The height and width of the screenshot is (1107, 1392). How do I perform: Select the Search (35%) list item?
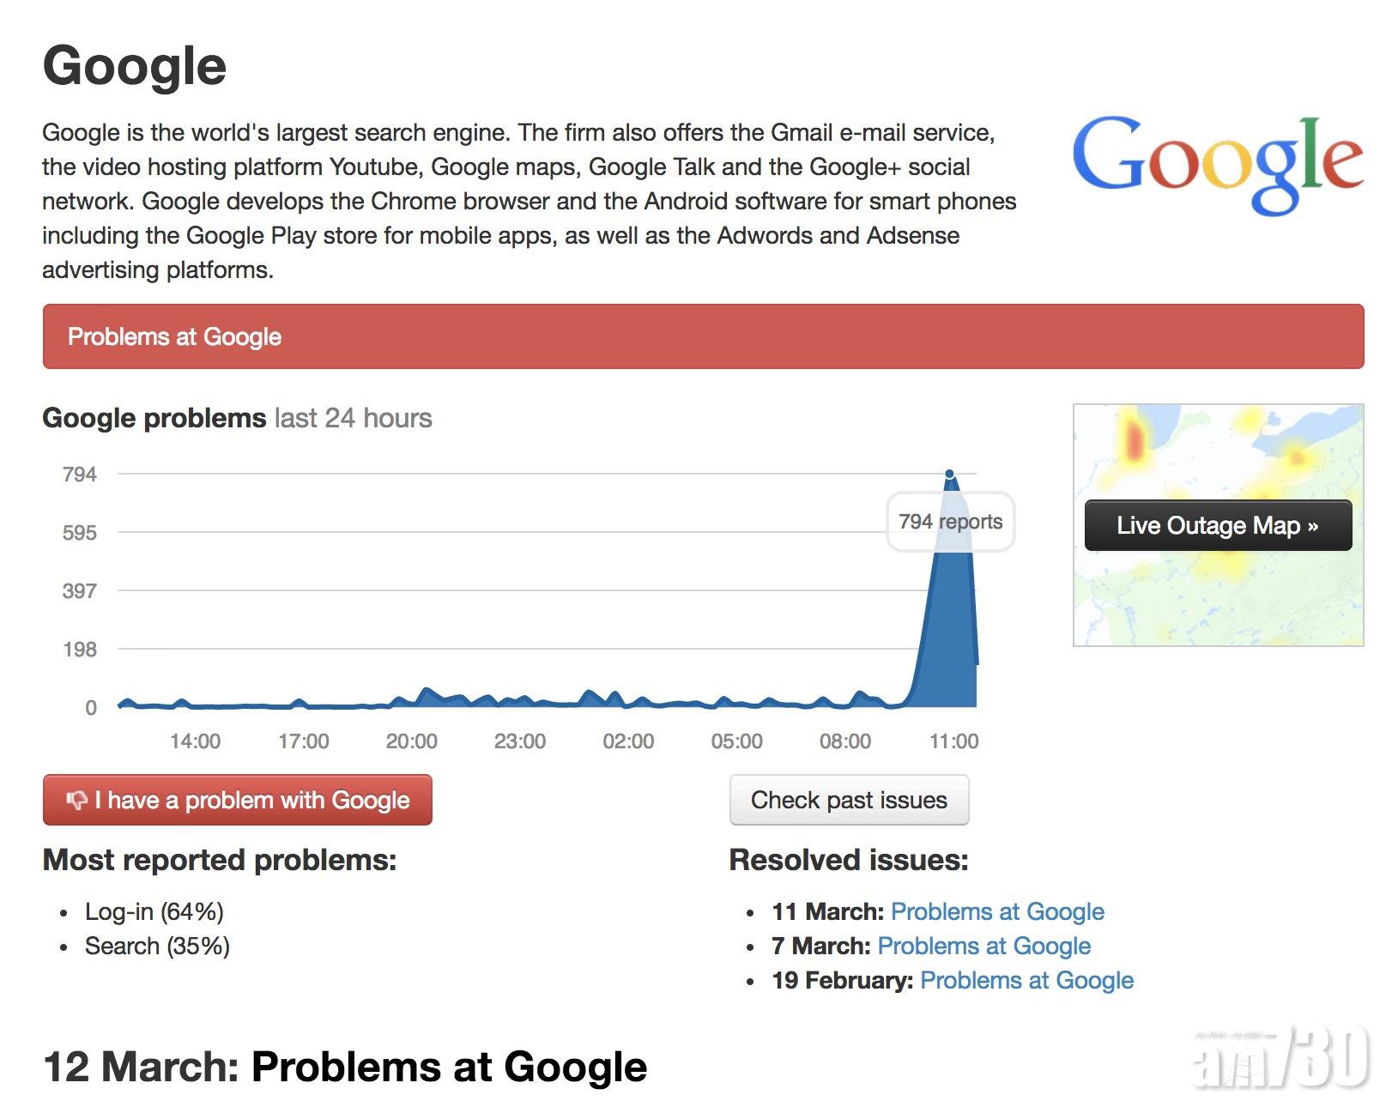click(157, 946)
